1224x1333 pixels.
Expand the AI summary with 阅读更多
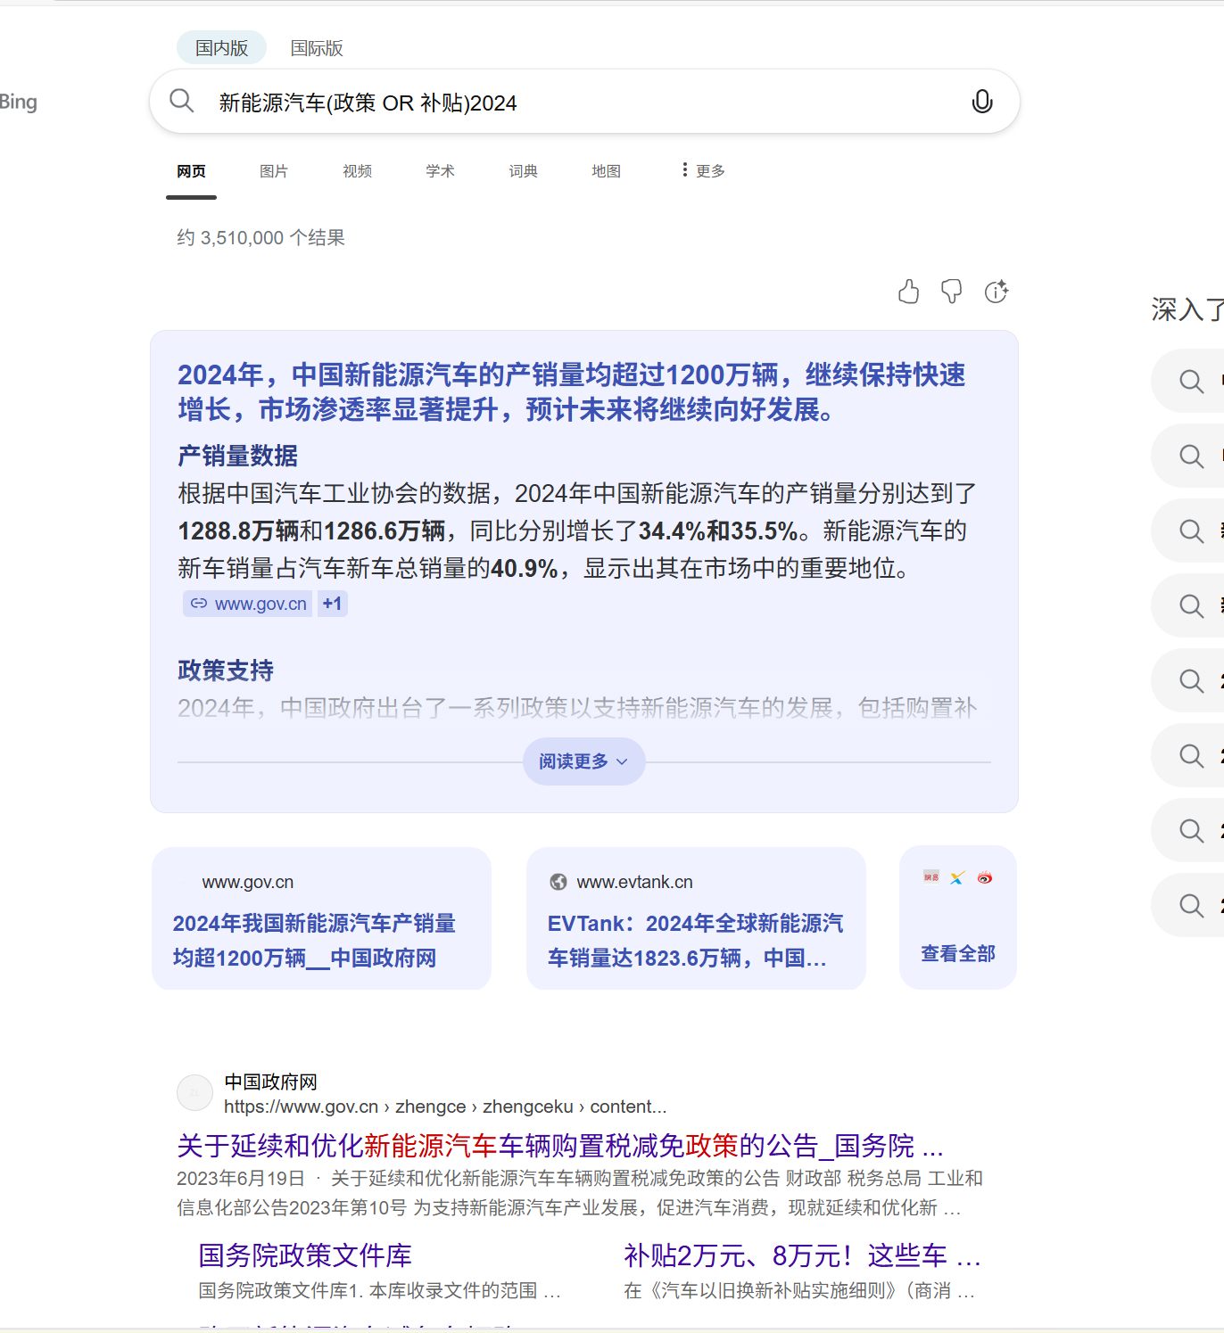pyautogui.click(x=583, y=761)
